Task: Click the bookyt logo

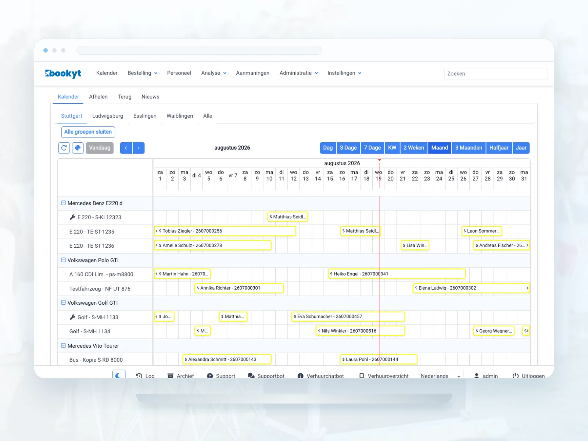Action: [x=63, y=73]
